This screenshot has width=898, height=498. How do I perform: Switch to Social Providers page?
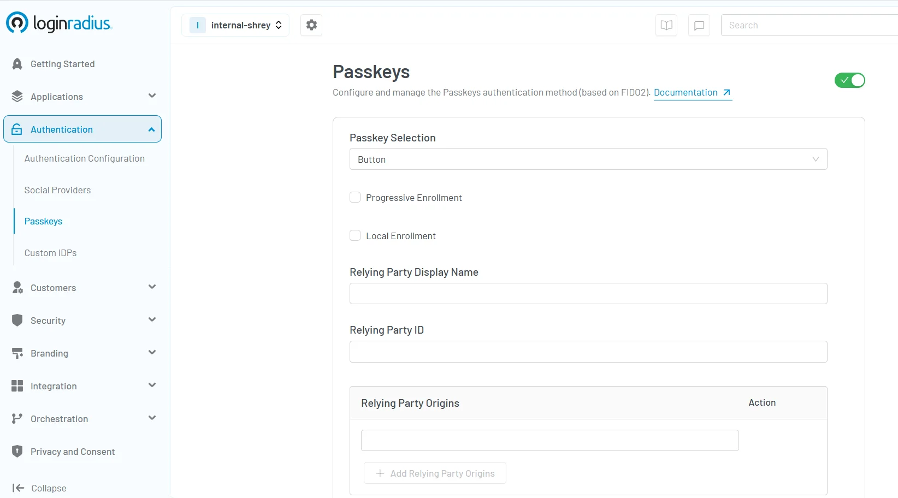tap(57, 190)
